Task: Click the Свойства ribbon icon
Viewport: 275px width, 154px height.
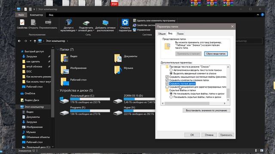Action: point(22,23)
